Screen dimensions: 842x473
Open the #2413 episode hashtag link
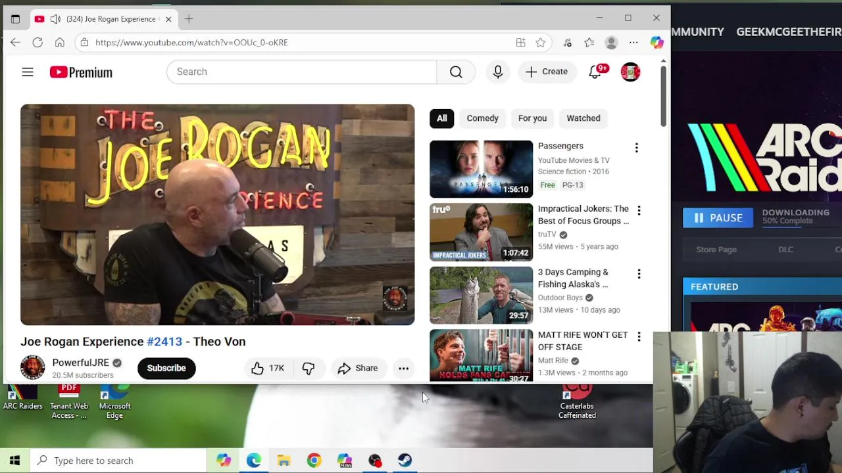pos(164,342)
